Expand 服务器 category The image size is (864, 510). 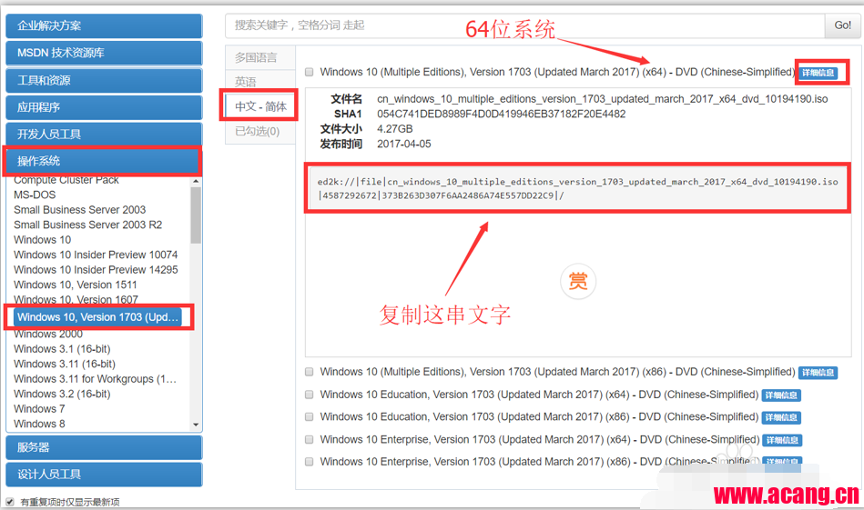(104, 447)
